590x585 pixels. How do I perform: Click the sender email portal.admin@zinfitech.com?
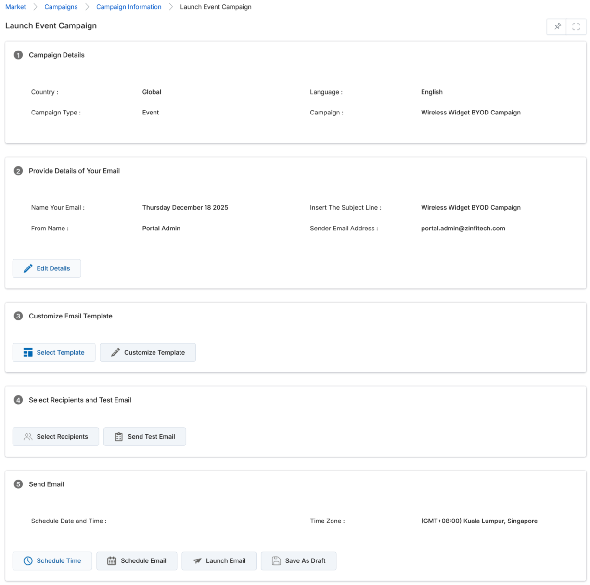(463, 229)
